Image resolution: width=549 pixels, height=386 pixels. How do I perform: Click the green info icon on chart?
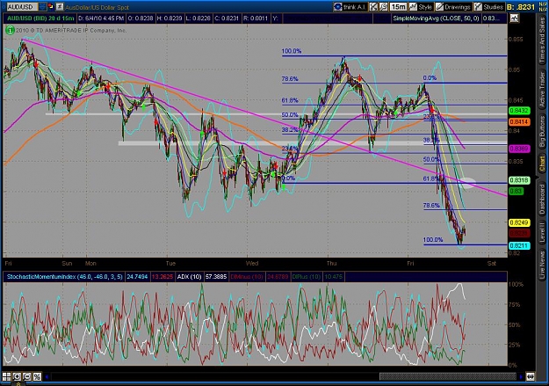pyautogui.click(x=10, y=31)
